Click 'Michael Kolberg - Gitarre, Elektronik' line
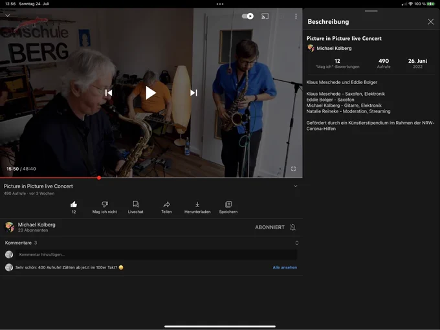This screenshot has height=330, width=440. pos(344,105)
